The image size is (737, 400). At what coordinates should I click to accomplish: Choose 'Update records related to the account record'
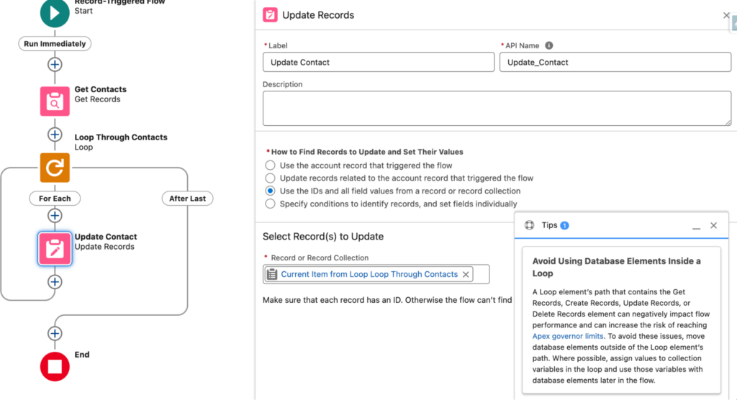pos(270,178)
